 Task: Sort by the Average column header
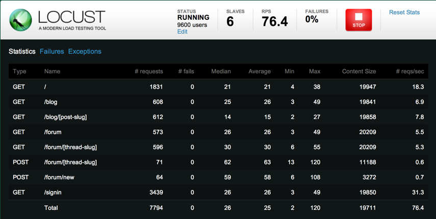[x=260, y=71]
